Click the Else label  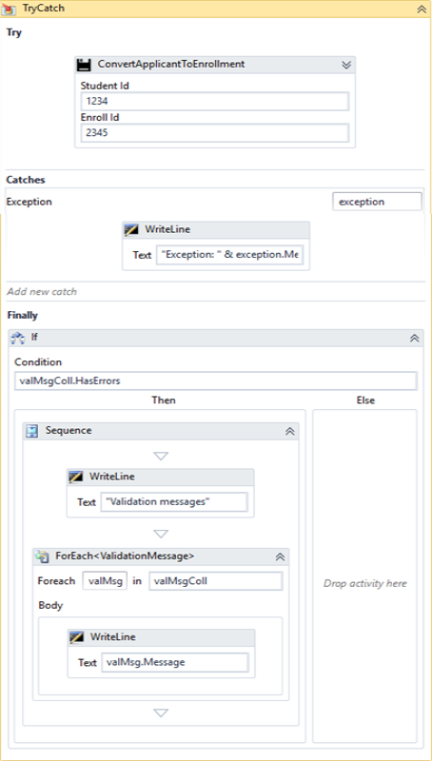[365, 400]
